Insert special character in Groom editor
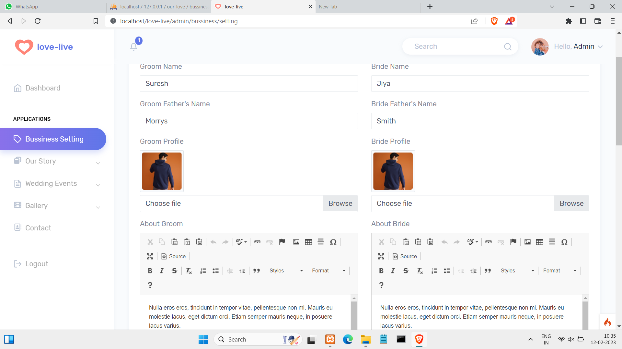 click(x=333, y=242)
